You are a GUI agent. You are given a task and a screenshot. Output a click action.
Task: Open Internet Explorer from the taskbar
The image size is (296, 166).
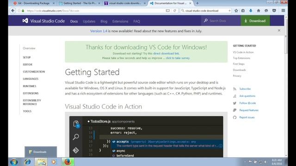(x=28, y=162)
